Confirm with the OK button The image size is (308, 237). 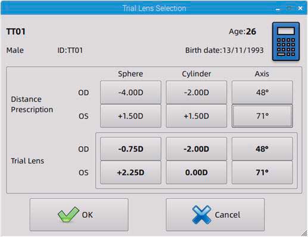coord(79,214)
